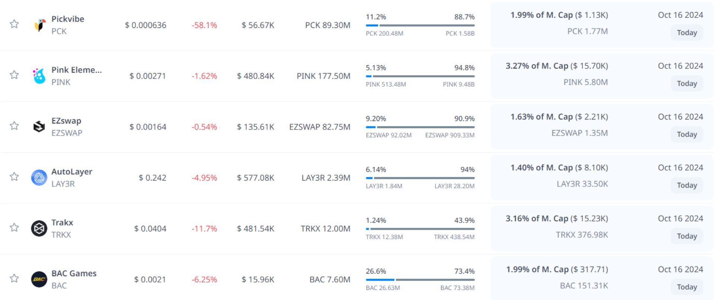Click Today badge in Pickvibe row
This screenshot has width=715, height=300.
click(x=687, y=33)
